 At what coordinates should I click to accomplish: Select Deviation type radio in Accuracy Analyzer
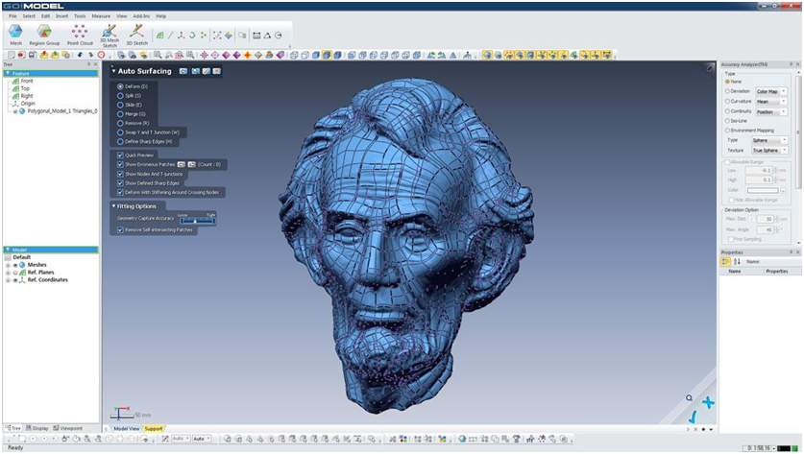pyautogui.click(x=727, y=91)
